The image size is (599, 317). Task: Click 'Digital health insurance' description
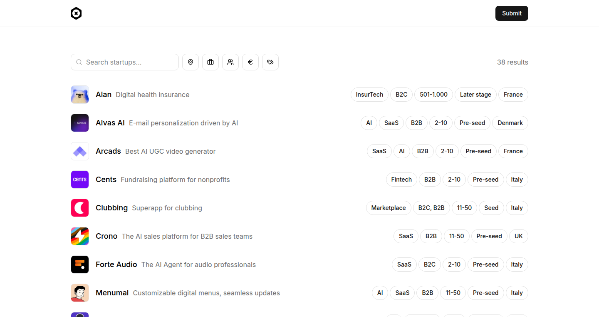153,95
